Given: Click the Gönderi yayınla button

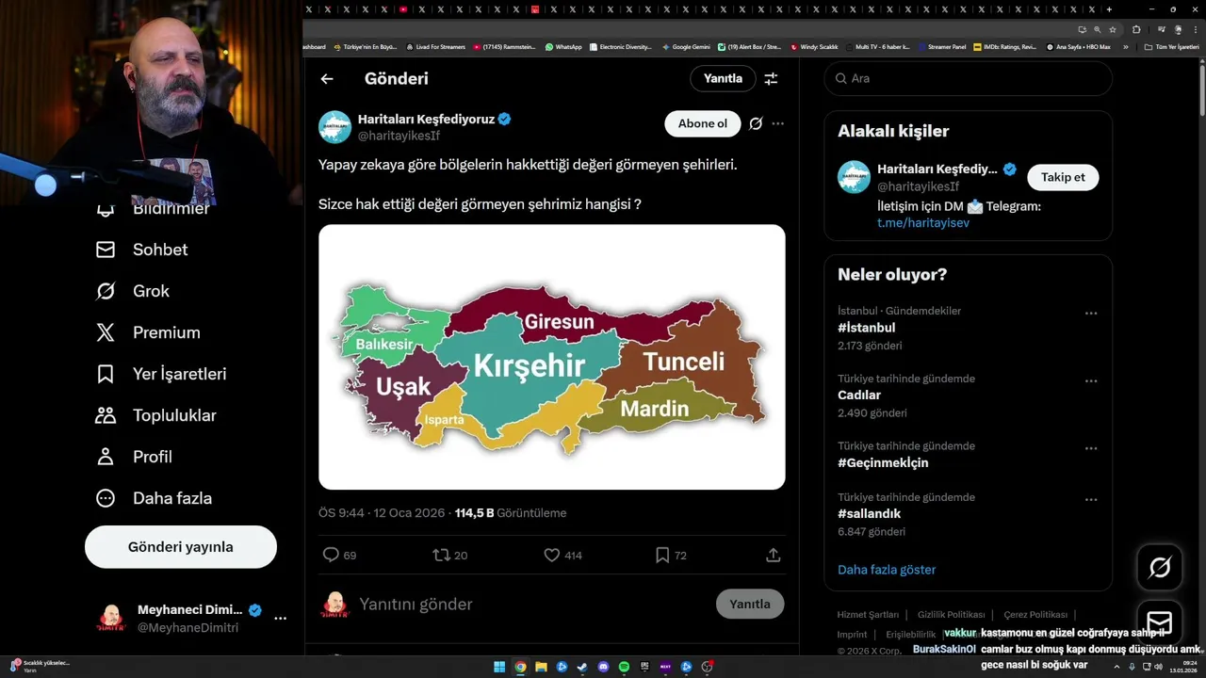Looking at the screenshot, I should tap(181, 547).
